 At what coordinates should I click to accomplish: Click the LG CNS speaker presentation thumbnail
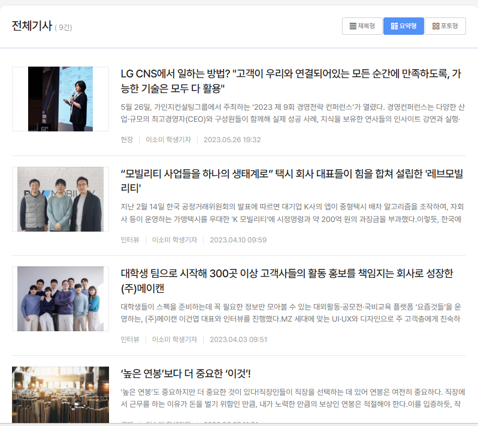pos(60,99)
